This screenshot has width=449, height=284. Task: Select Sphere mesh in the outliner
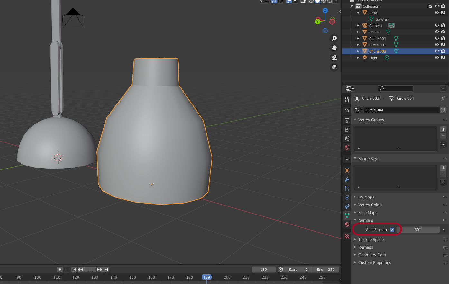[381, 19]
